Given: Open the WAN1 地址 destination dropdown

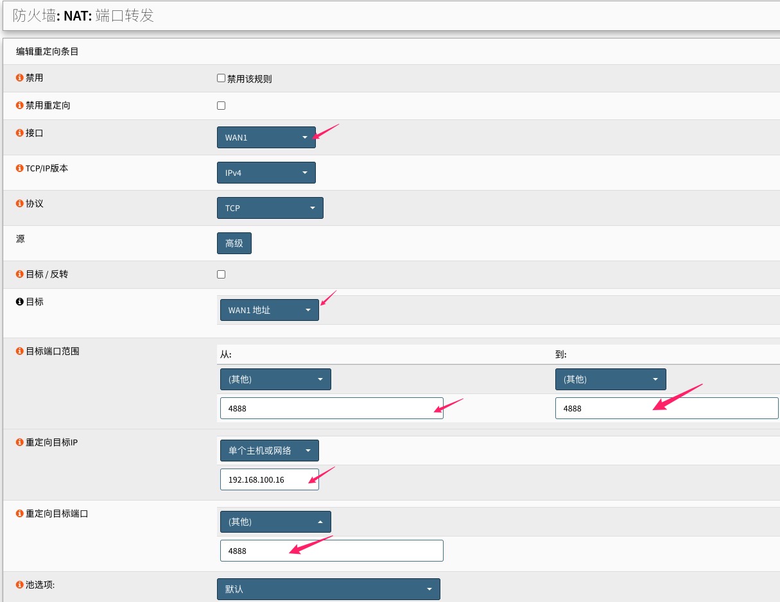Looking at the screenshot, I should 270,310.
